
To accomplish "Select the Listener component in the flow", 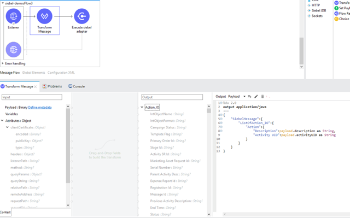I will (13, 16).
